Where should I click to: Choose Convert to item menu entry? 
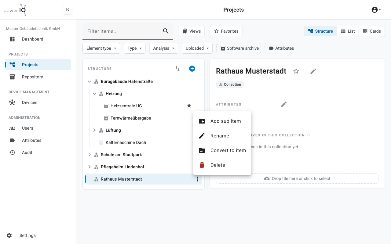[222, 150]
